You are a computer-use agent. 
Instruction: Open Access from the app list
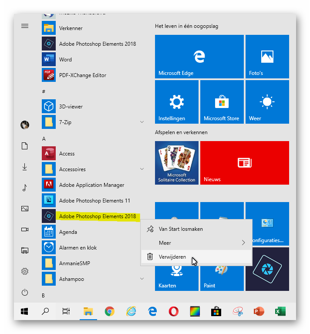pyautogui.click(x=67, y=154)
